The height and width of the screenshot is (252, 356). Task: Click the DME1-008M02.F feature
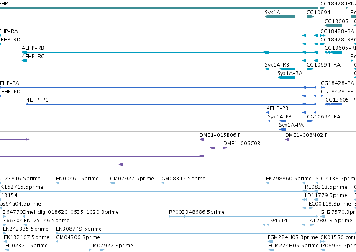coord(287,139)
